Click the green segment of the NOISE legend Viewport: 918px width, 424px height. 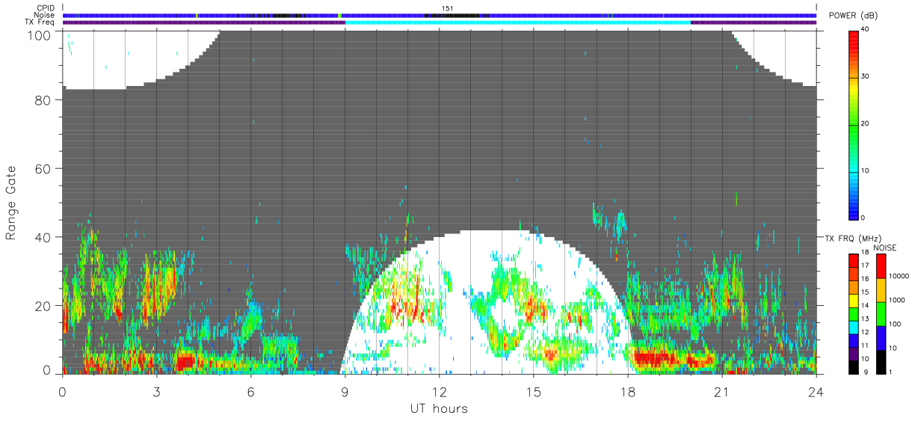click(x=881, y=313)
